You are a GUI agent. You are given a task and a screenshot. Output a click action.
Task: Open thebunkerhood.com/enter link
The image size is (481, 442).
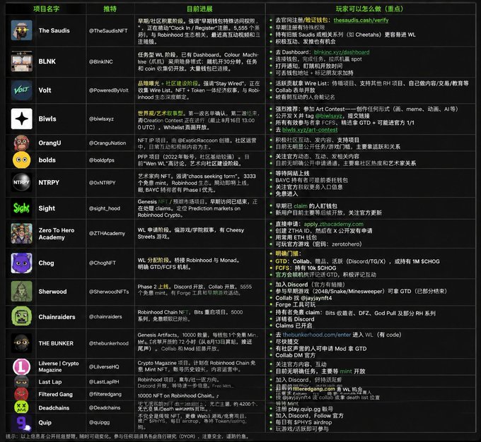point(317,335)
